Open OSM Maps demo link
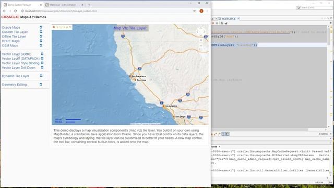Image resolution: width=334 pixels, height=188 pixels. pyautogui.click(x=10, y=45)
